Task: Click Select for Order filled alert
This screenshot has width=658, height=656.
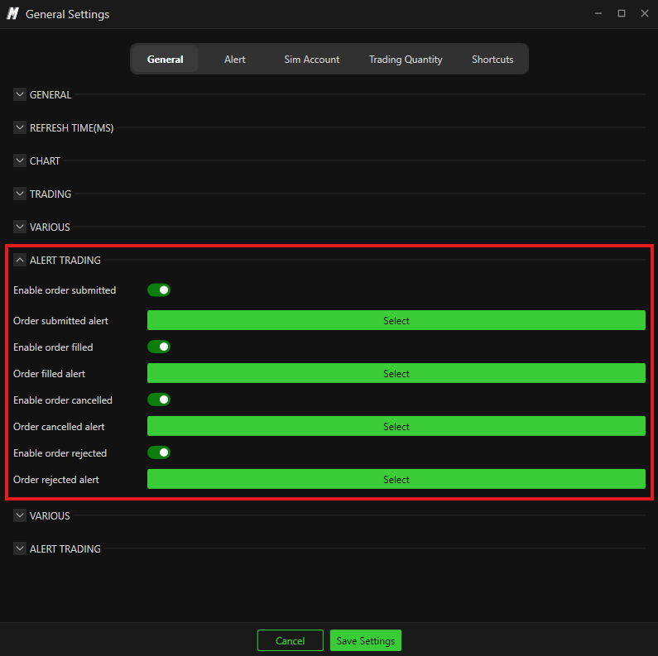Action: (x=396, y=373)
